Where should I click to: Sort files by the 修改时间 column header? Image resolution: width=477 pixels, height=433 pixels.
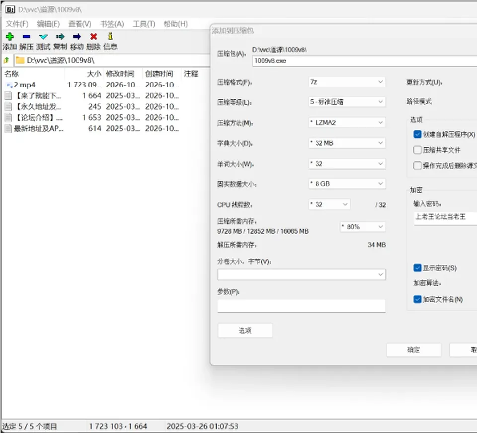[120, 74]
